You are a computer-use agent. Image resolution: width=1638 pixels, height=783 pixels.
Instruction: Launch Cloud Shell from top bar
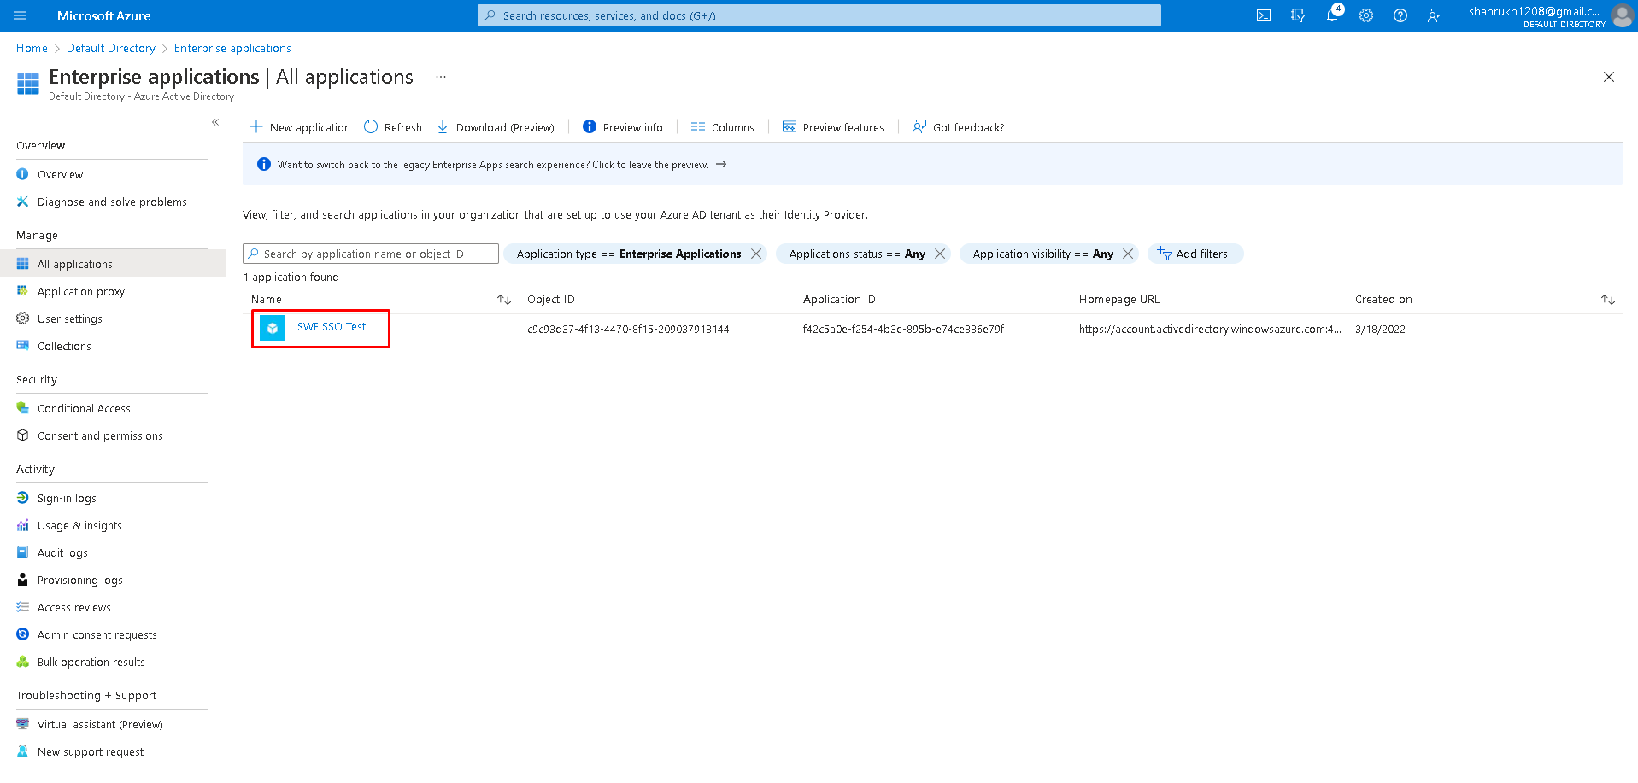(1264, 15)
